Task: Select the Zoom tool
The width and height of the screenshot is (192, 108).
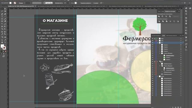Action: [5, 42]
